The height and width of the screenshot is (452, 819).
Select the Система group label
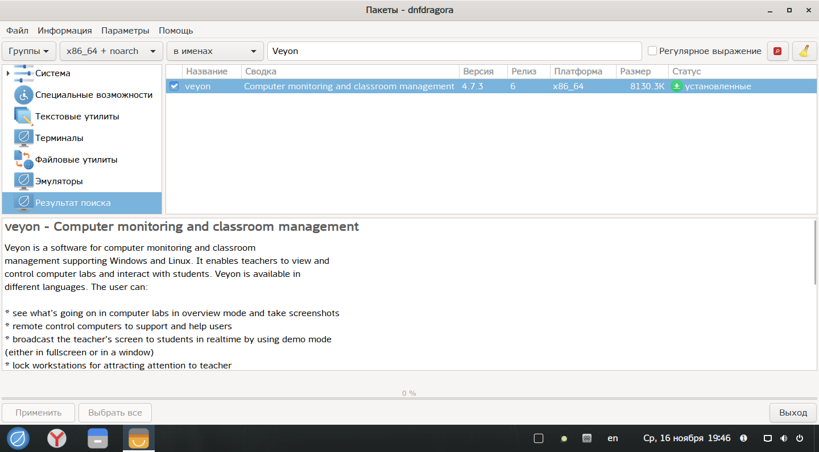(53, 73)
